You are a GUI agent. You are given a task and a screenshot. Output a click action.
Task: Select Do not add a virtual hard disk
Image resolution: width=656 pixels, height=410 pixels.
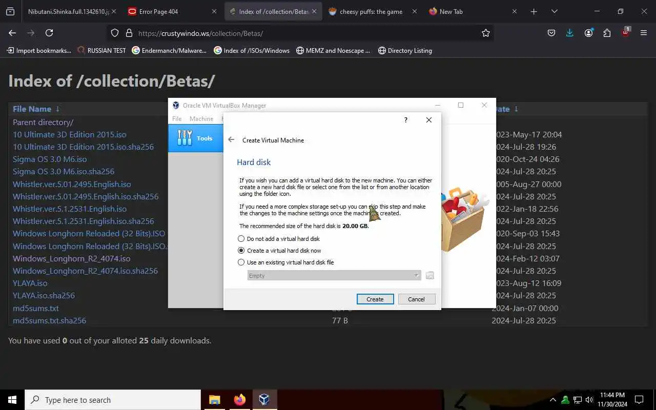pos(279,239)
